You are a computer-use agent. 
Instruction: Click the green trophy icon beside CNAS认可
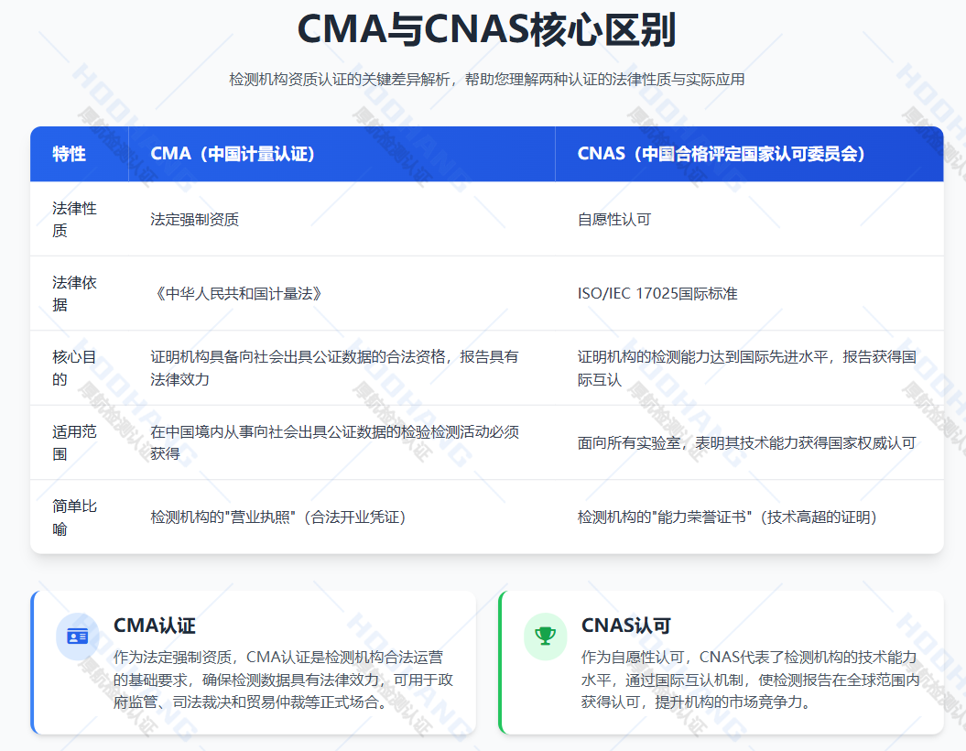click(x=545, y=636)
